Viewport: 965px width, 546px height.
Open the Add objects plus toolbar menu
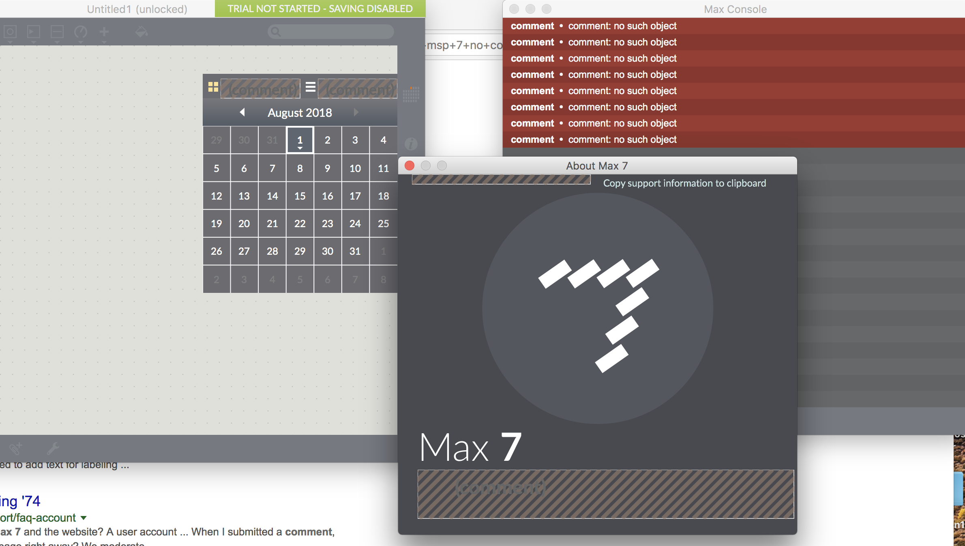[104, 32]
